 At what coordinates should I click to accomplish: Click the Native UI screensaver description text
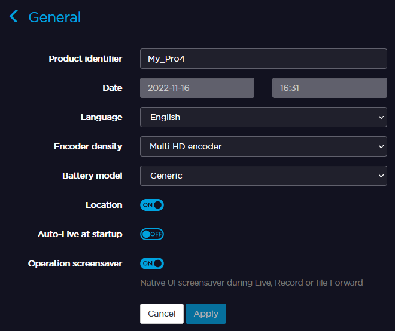pos(251,283)
